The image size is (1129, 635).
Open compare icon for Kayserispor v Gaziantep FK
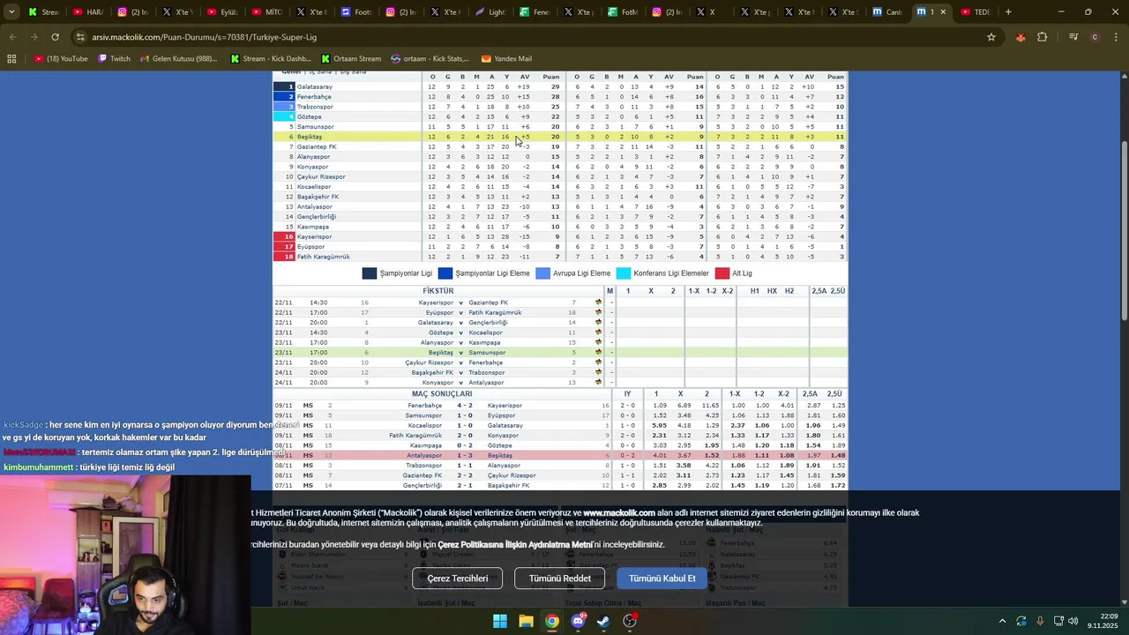pos(598,303)
